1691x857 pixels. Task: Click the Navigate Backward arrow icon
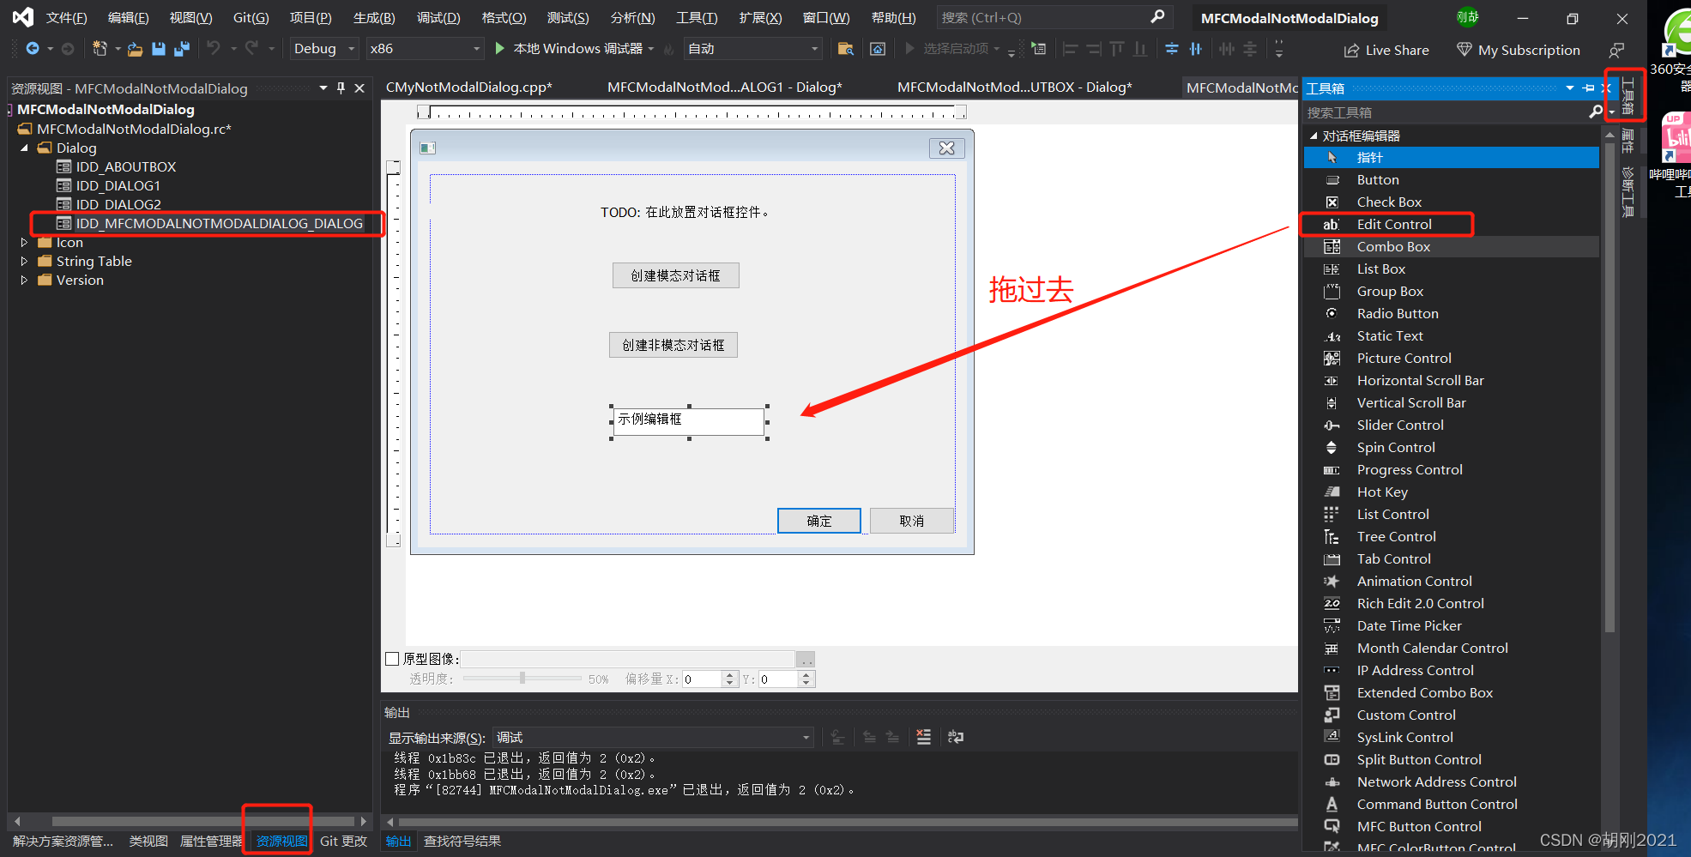33,49
